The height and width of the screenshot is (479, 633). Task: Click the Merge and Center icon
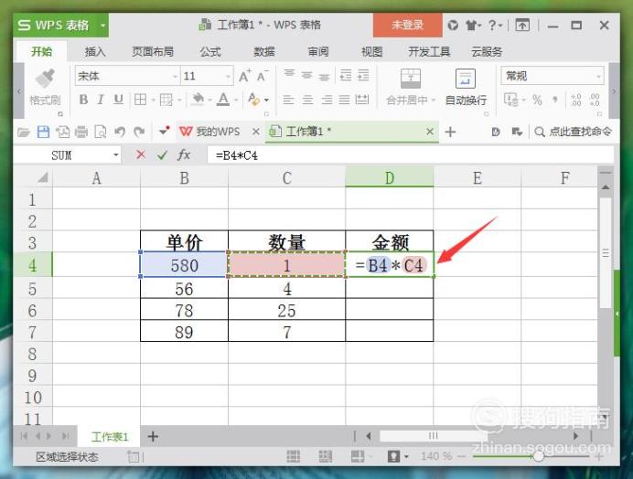click(411, 79)
